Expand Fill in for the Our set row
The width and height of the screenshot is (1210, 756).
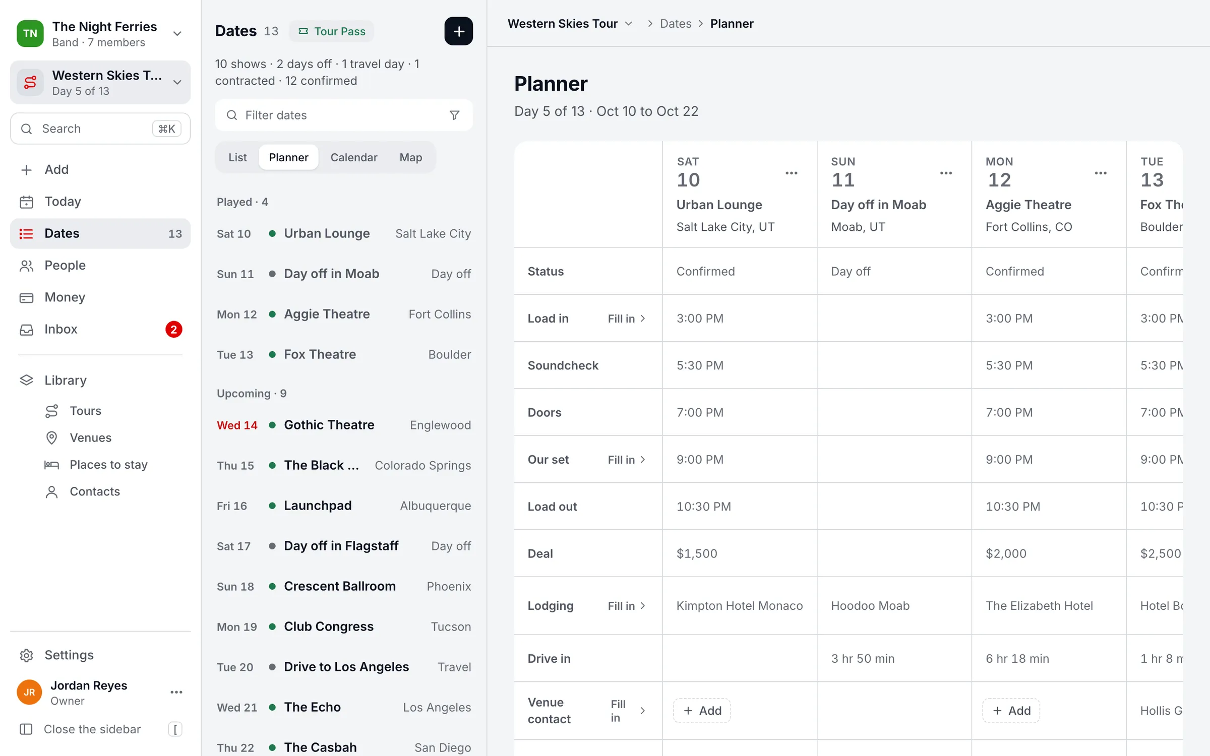(x=627, y=460)
